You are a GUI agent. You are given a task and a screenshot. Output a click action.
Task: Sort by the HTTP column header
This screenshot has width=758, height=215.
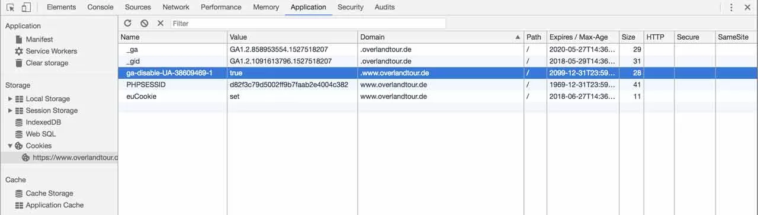coord(659,37)
